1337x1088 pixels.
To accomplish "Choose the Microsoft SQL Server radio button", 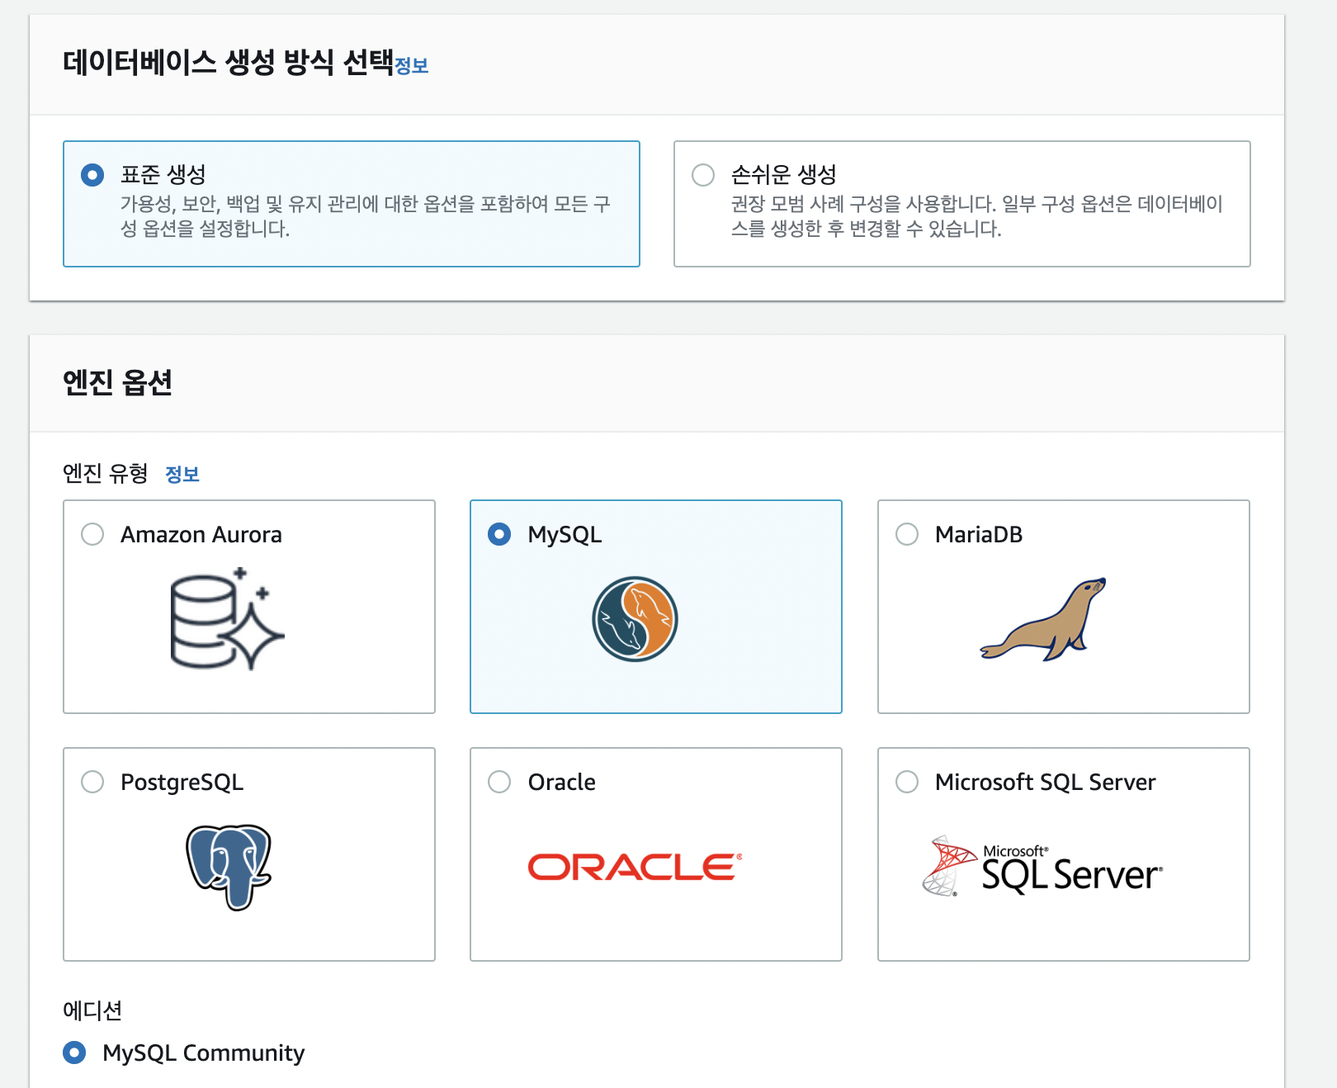I will (907, 782).
